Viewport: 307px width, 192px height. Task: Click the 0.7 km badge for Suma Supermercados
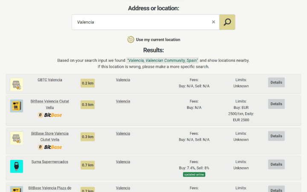(87, 165)
